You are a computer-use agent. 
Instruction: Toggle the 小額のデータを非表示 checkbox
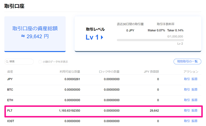click(x=40, y=62)
